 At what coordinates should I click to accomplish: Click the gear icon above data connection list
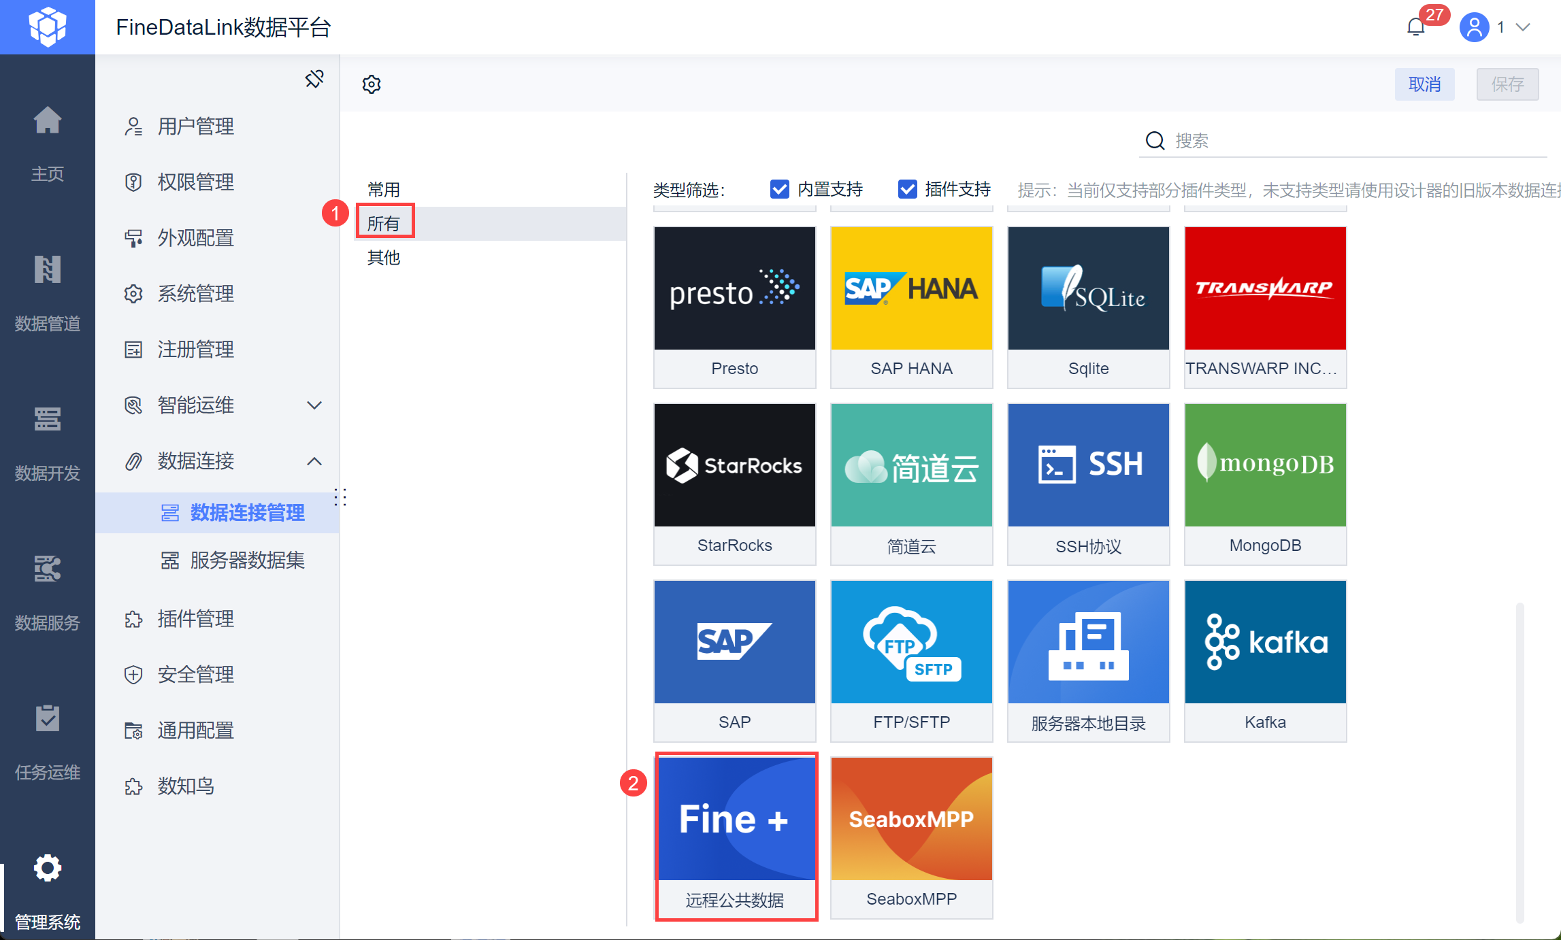[372, 84]
